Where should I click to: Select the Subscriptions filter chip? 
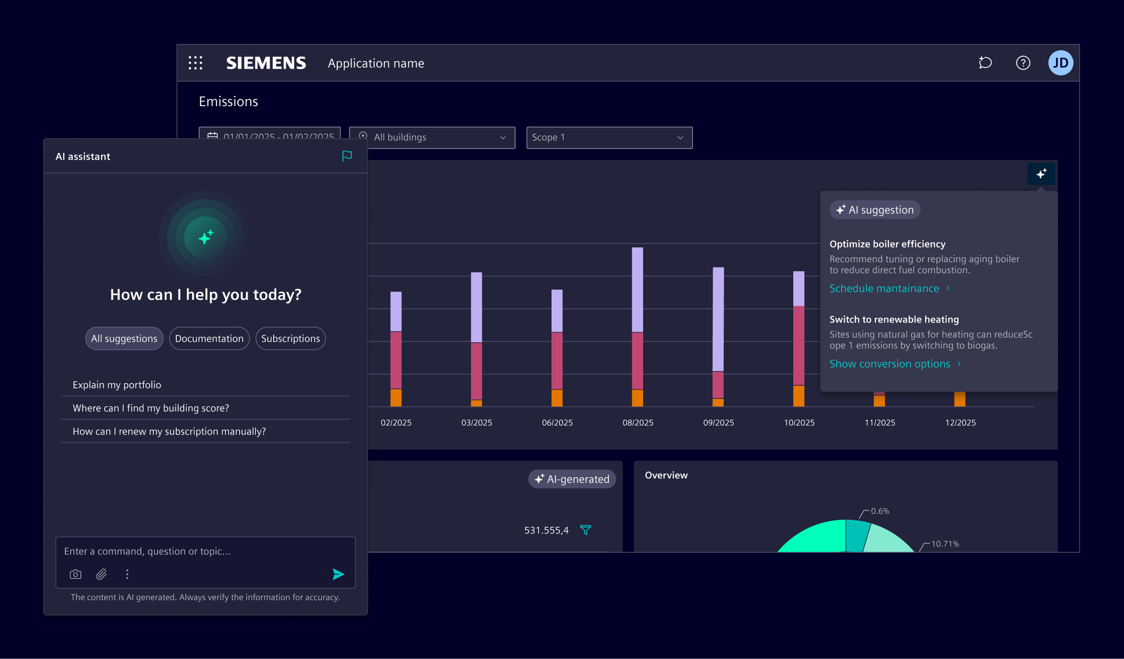(x=290, y=339)
